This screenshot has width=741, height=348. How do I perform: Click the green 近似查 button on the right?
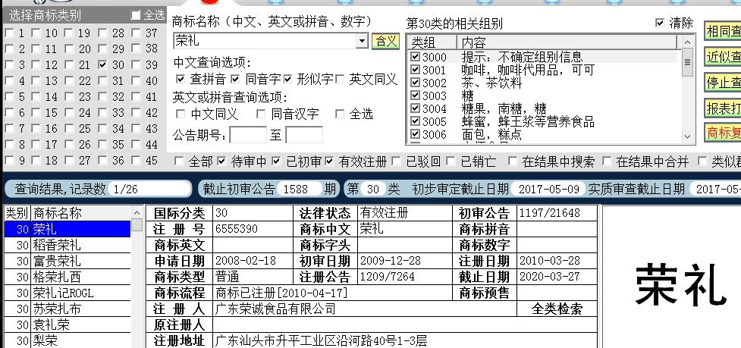pyautogui.click(x=723, y=56)
